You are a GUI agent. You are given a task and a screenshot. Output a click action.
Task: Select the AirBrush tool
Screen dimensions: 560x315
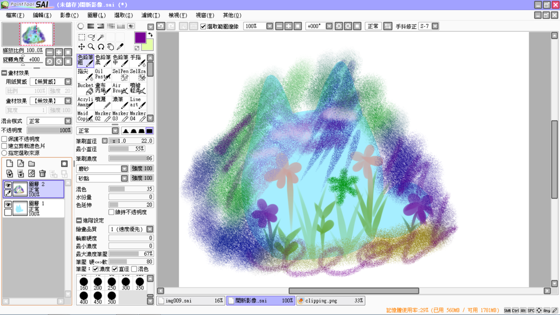click(x=120, y=88)
